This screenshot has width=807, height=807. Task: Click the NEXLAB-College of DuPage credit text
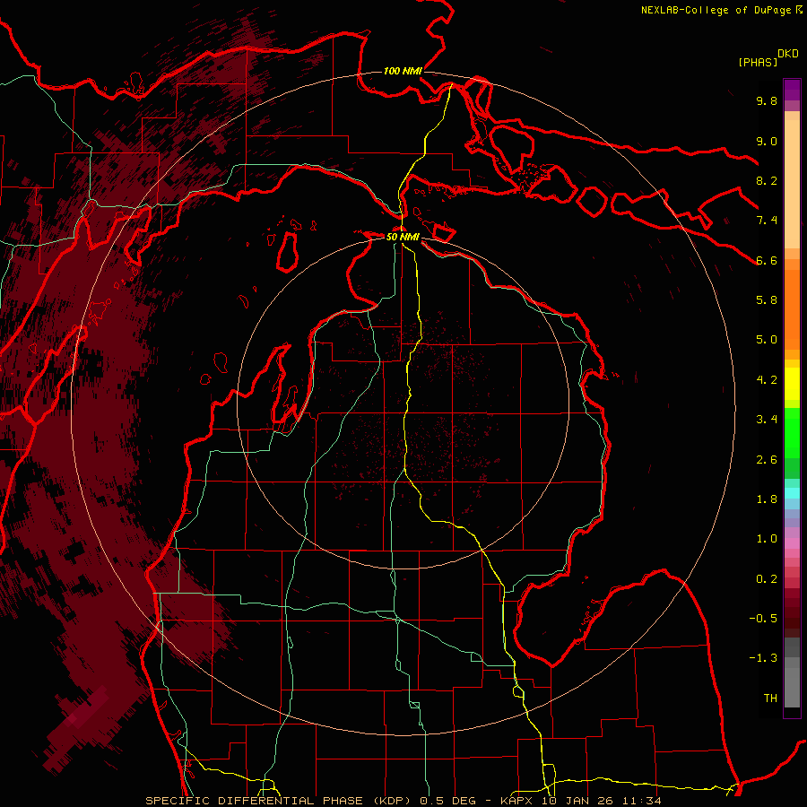[x=718, y=10]
